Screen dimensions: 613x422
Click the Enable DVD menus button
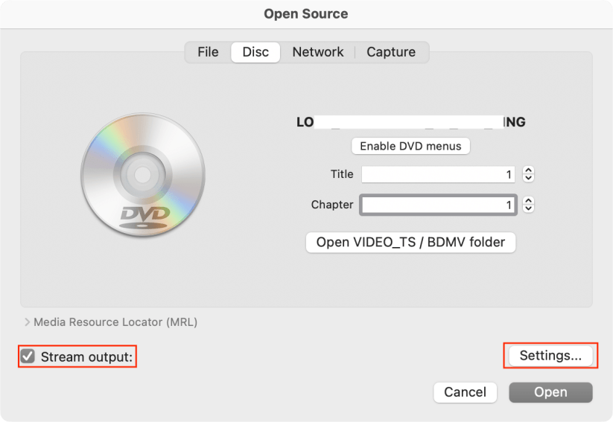[x=410, y=146]
